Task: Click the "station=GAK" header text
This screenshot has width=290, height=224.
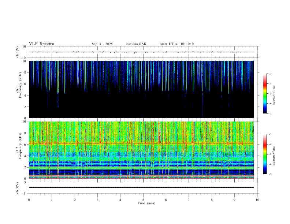Action: point(136,44)
